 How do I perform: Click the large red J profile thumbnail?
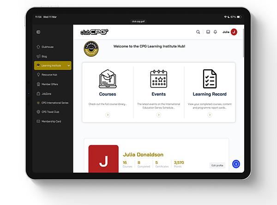pos(103,159)
